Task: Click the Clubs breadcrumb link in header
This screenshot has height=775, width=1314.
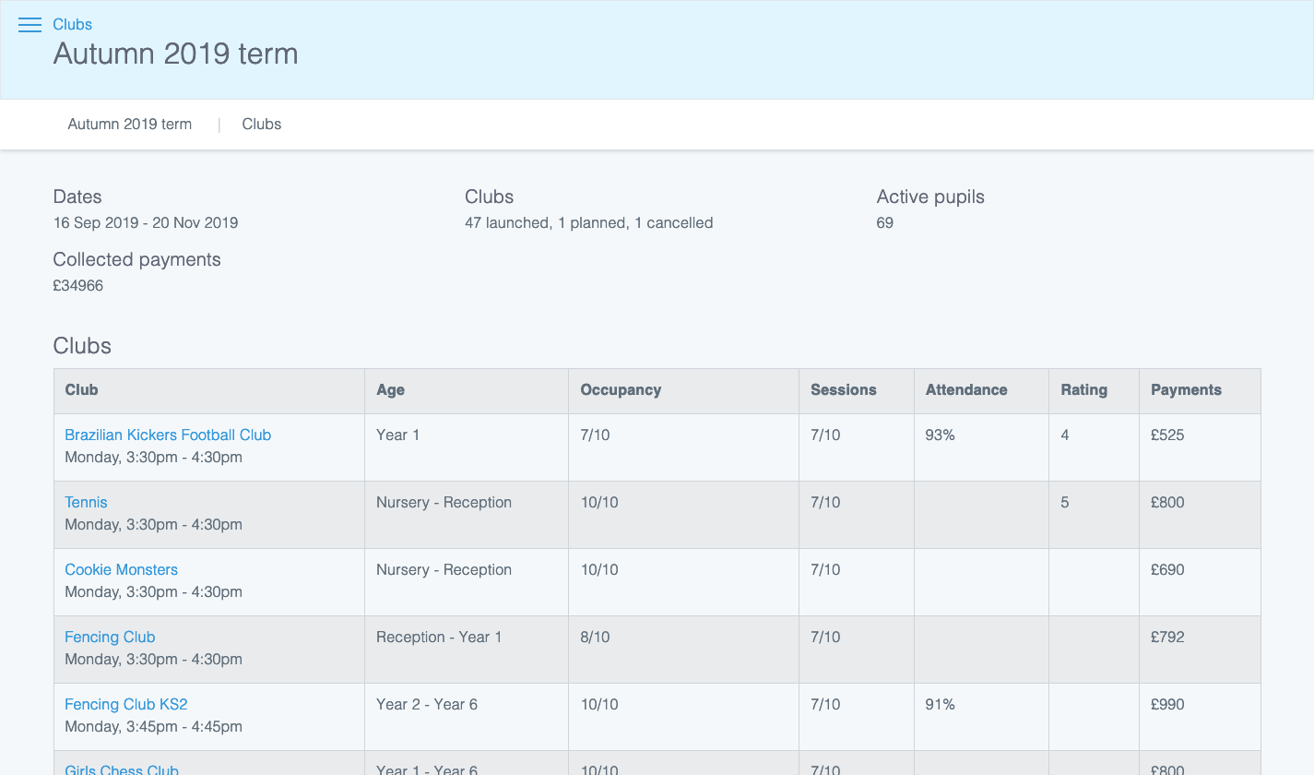Action: (72, 25)
